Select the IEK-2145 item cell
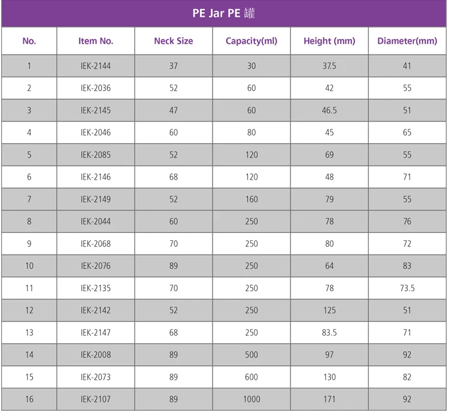 [96, 110]
